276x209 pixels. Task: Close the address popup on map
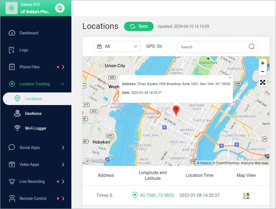coord(230,77)
